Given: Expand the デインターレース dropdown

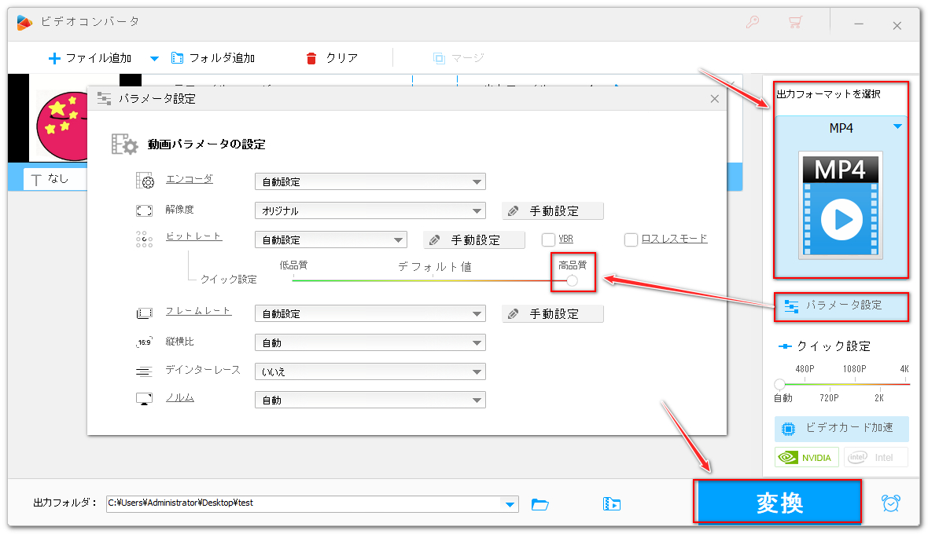Looking at the screenshot, I should (370, 371).
